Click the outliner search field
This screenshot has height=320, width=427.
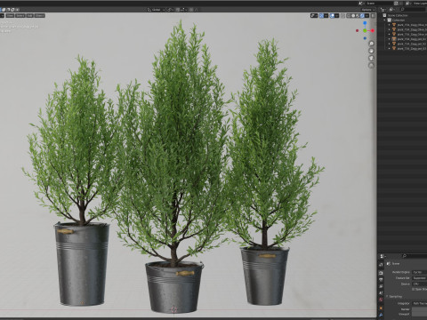(x=413, y=10)
